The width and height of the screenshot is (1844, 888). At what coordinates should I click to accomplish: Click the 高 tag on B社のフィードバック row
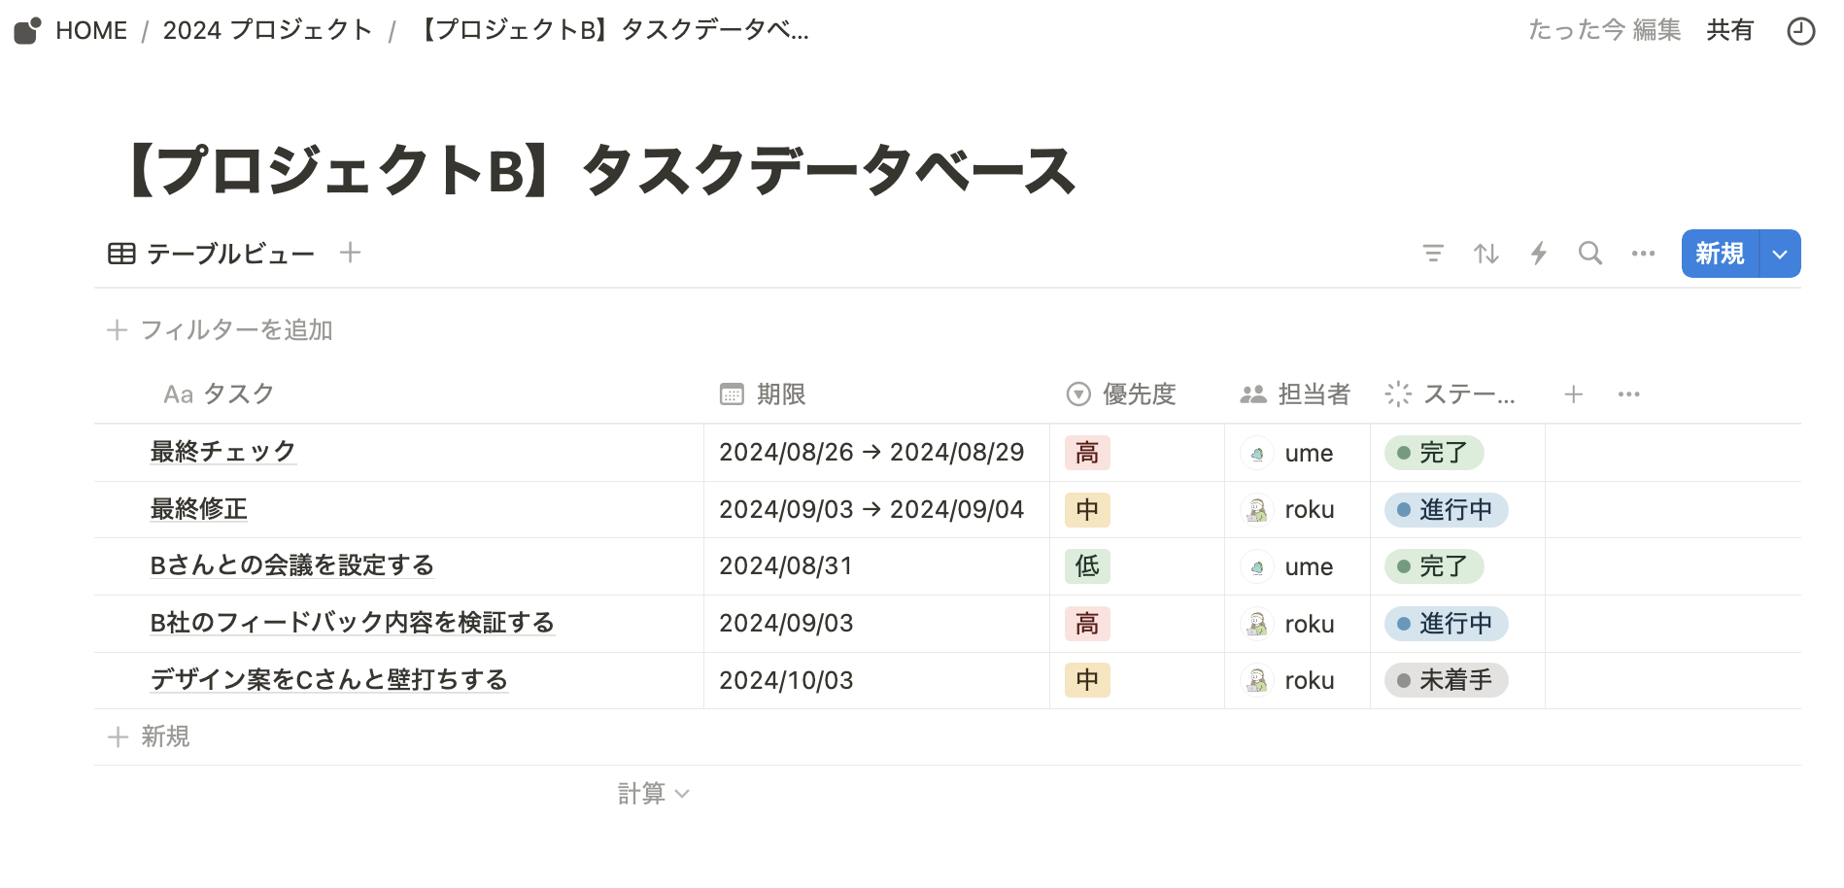click(x=1087, y=624)
